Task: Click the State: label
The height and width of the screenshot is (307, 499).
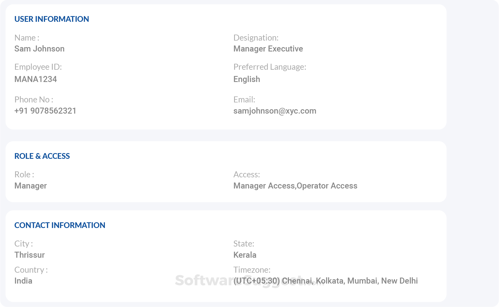Action: (244, 244)
